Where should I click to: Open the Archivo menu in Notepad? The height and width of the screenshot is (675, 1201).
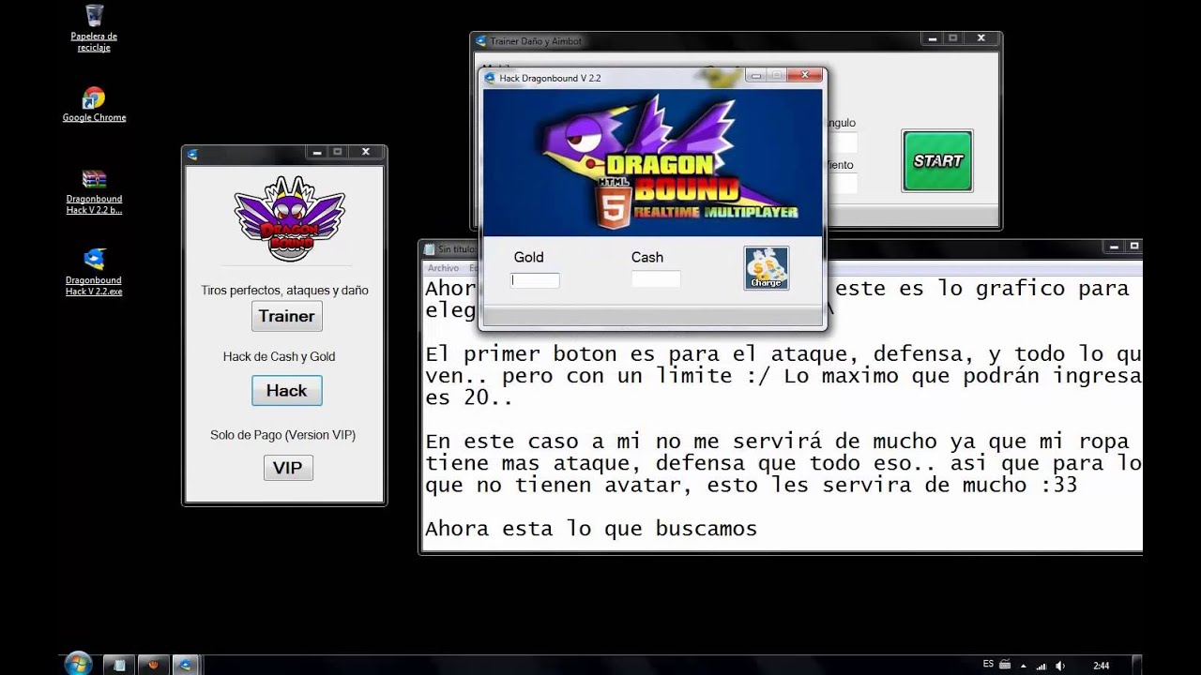443,268
